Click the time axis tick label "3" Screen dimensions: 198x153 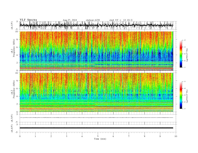pos(66,136)
